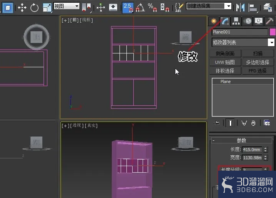Toggle Show End Result icon

[x=230, y=123]
